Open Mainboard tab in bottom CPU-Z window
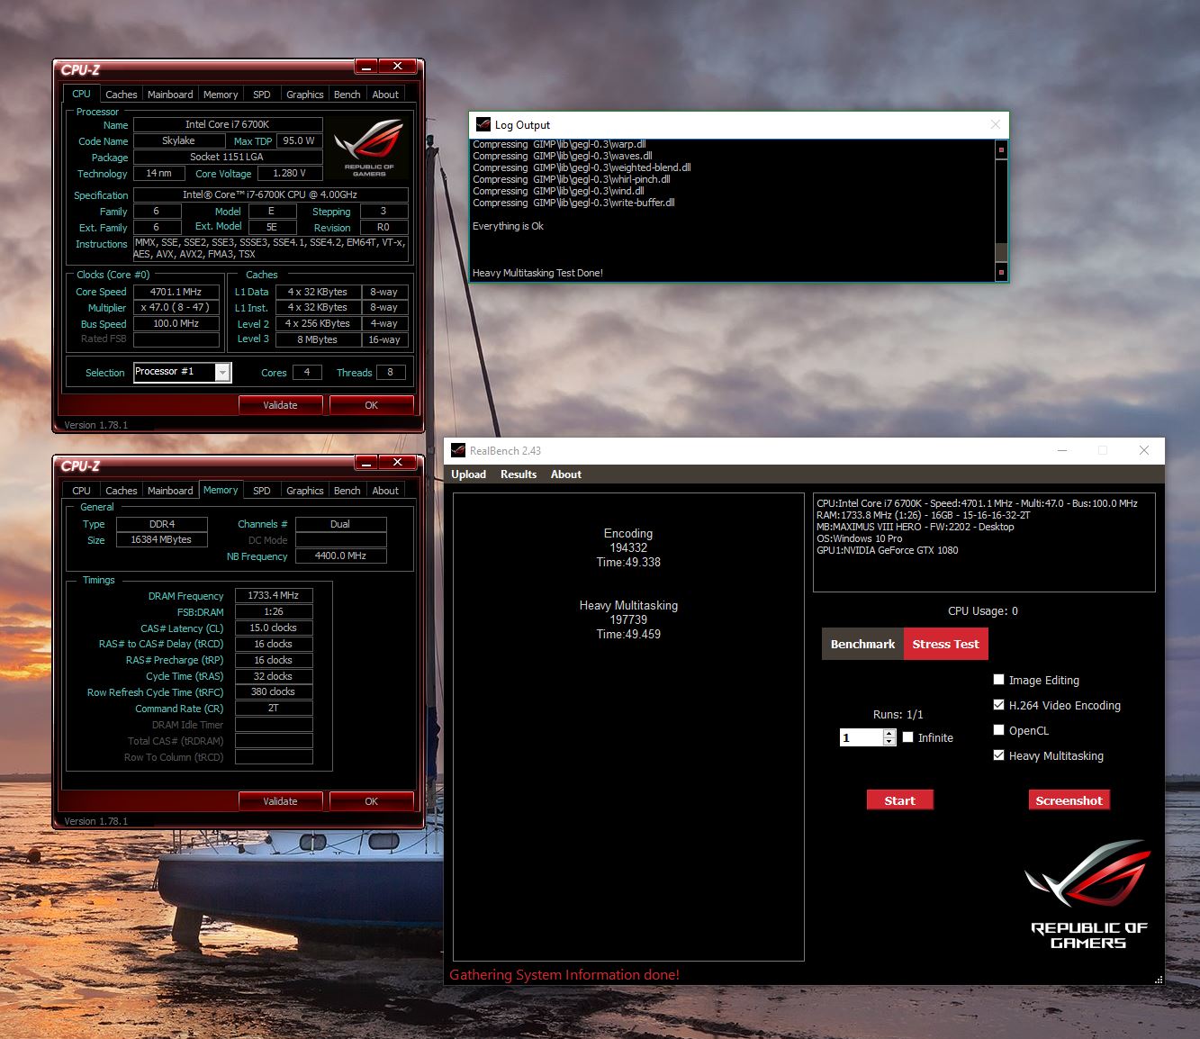Image resolution: width=1200 pixels, height=1039 pixels. pos(170,491)
